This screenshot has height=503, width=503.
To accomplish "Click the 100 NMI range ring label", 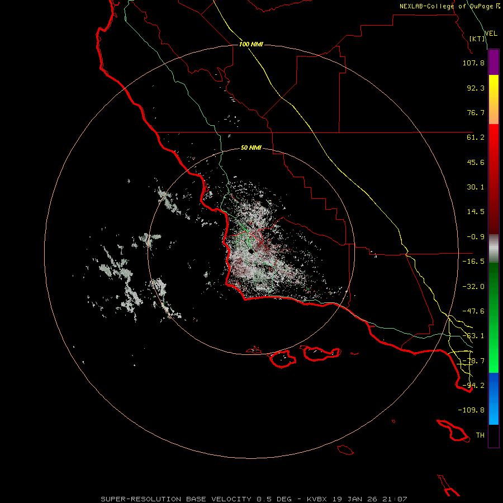I will 251,44.
